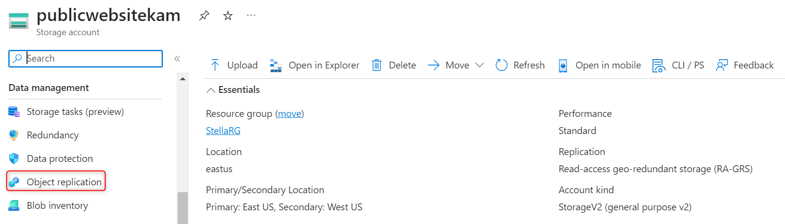Click the Refresh circular arrow icon
The image size is (785, 224).
point(501,65)
